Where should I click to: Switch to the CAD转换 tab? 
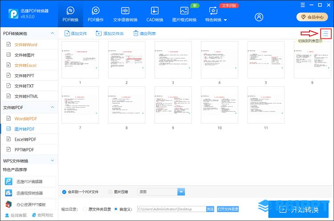(155, 14)
